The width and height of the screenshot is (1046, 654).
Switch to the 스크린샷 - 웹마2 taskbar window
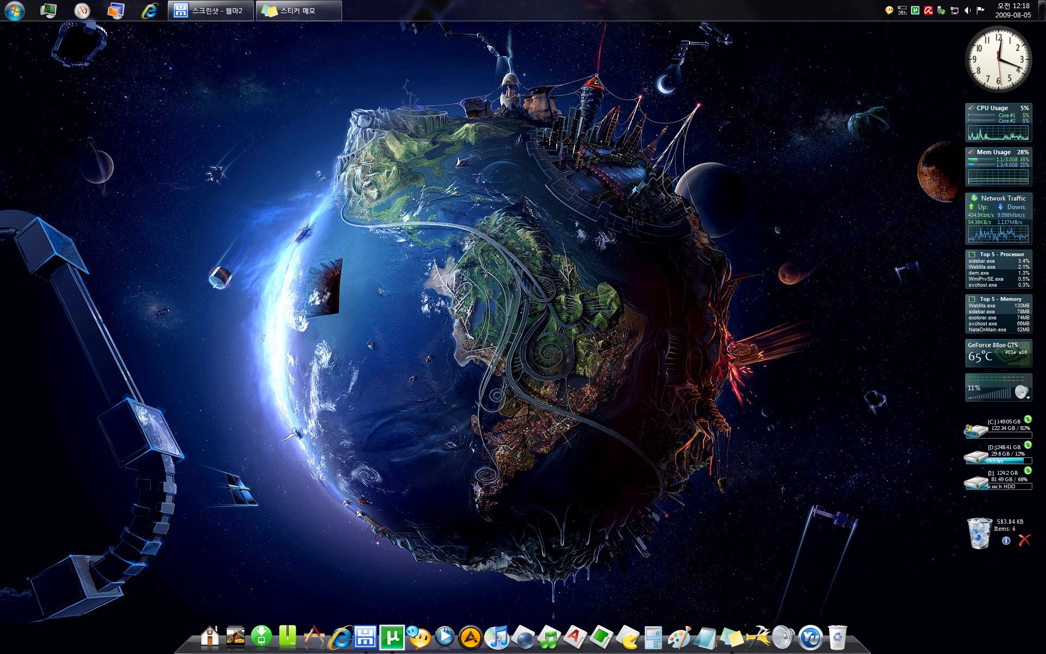click(211, 10)
